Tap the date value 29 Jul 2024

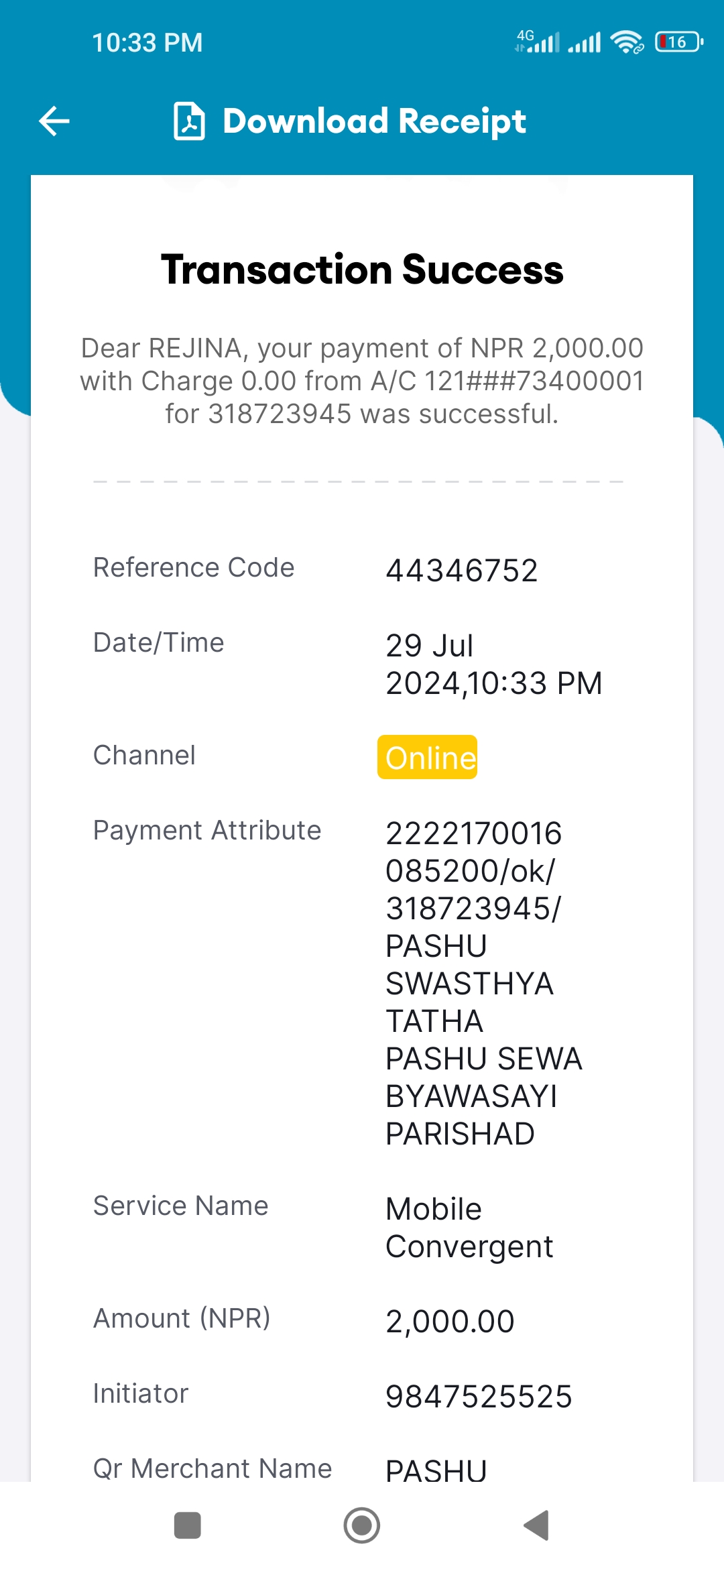click(494, 664)
